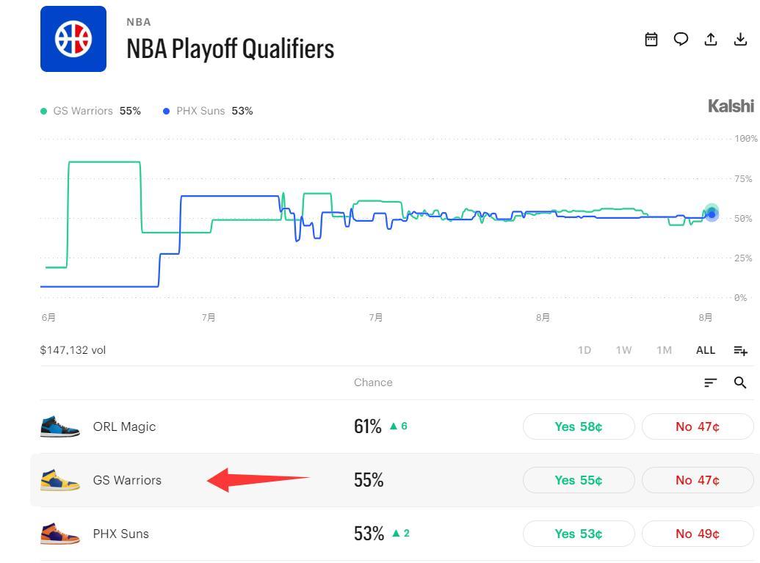Click the chart's latest data point marker
This screenshot has width=760, height=563.
(x=712, y=213)
